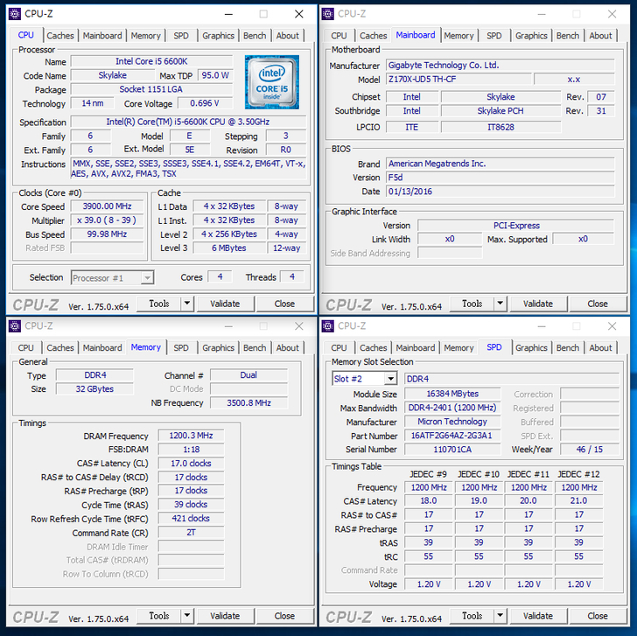
Task: Click the Intel Core i5 logo badge
Action: (272, 82)
